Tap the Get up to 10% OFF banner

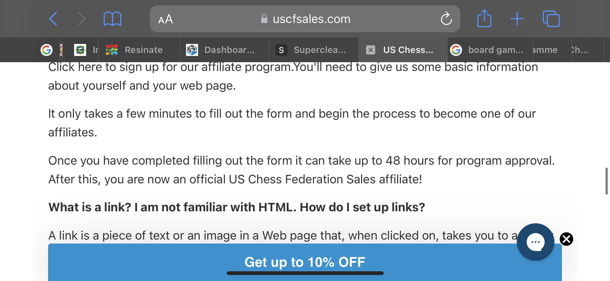point(305,262)
